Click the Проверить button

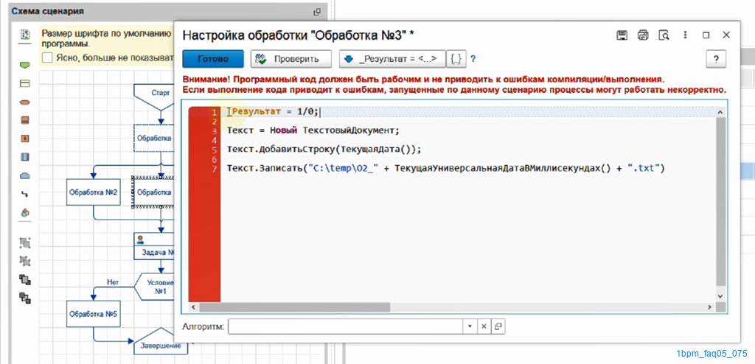point(290,59)
